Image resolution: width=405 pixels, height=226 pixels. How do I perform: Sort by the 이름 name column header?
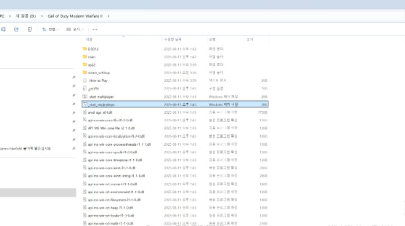[x=89, y=39]
